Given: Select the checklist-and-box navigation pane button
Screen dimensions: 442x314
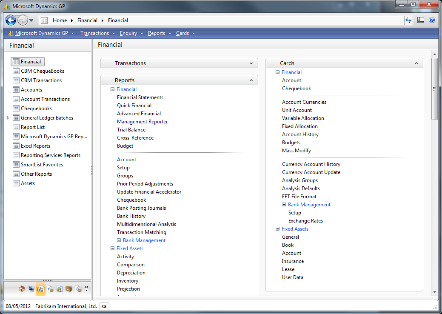Looking at the screenshot, I should tap(50, 289).
